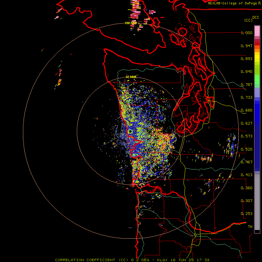Click the 0.360 legend value
This screenshot has height=262, width=262.
click(x=247, y=188)
